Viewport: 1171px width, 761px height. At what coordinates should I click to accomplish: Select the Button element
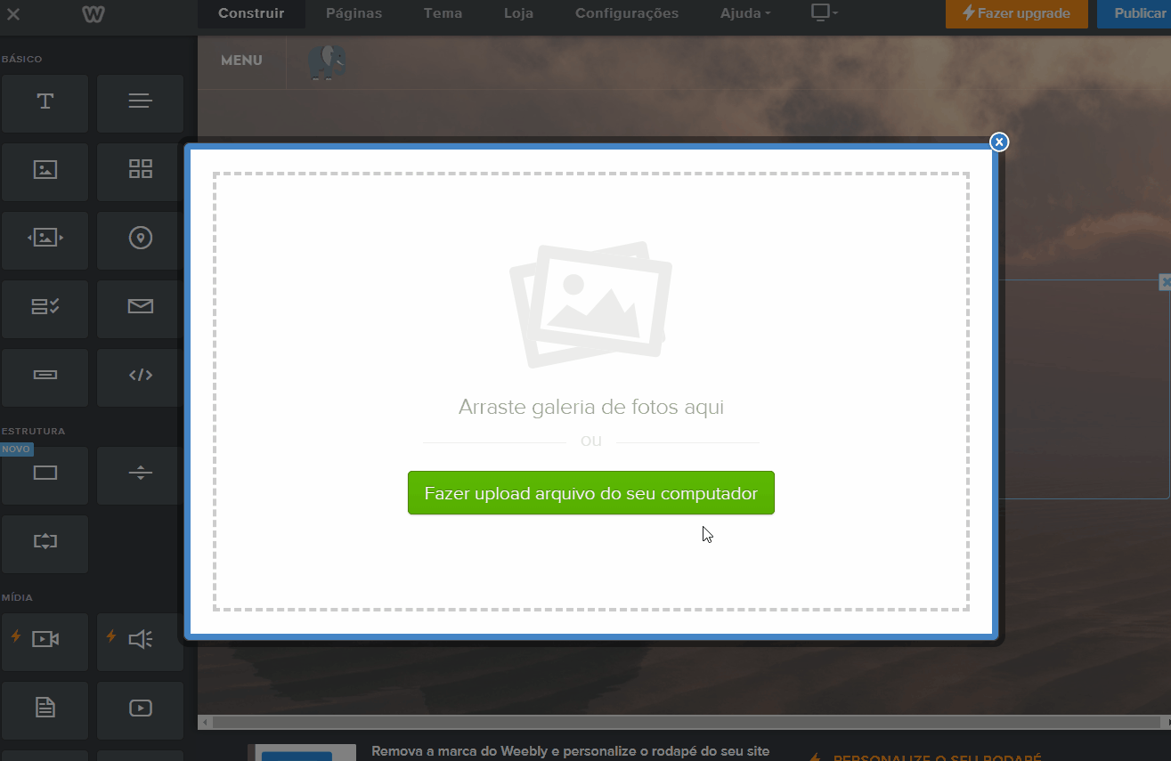pos(45,377)
